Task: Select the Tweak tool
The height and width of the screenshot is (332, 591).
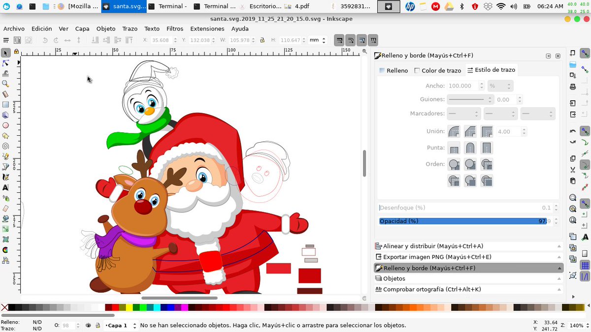Action: [6, 73]
